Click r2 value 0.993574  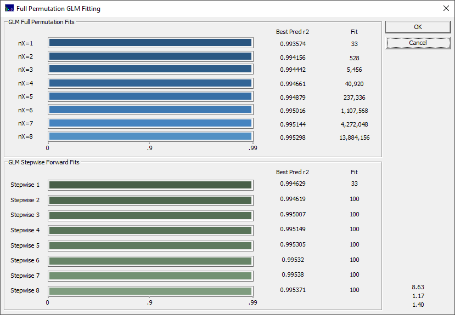pos(293,44)
